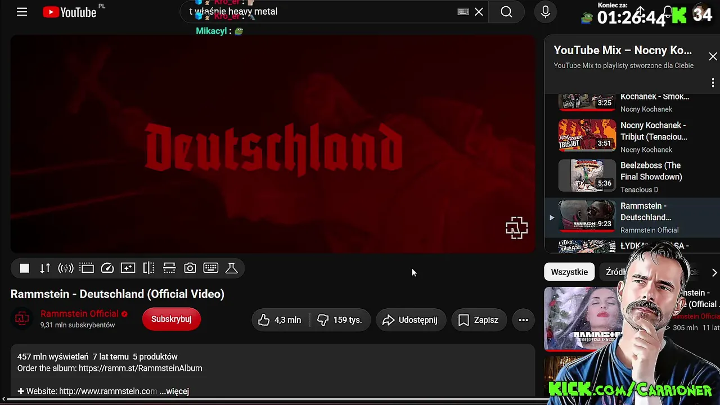Click the square stop icon in extension toolbar
The width and height of the screenshot is (720, 405).
pos(24,268)
